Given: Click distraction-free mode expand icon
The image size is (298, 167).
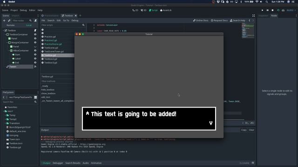Looking at the screenshot, I should pyautogui.click(x=253, y=16).
